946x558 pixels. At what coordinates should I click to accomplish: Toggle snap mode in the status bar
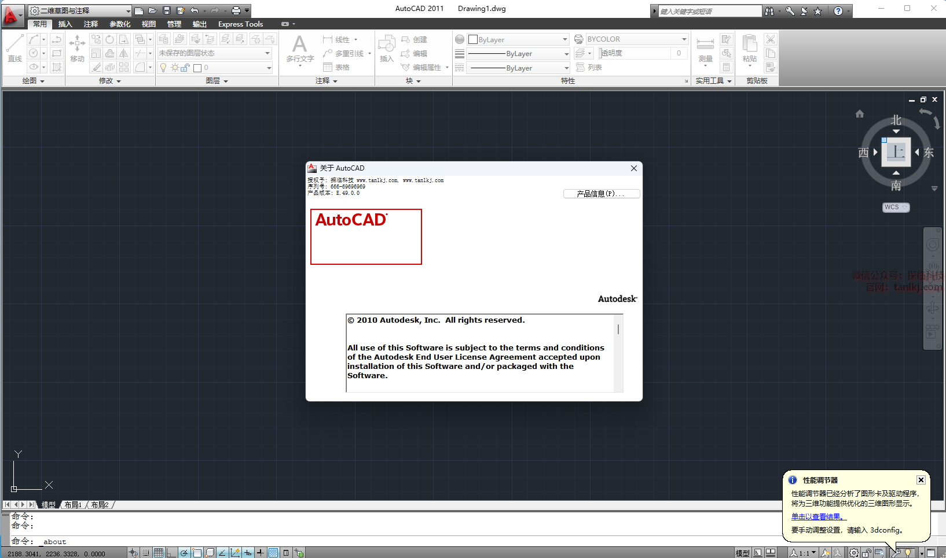pyautogui.click(x=145, y=553)
